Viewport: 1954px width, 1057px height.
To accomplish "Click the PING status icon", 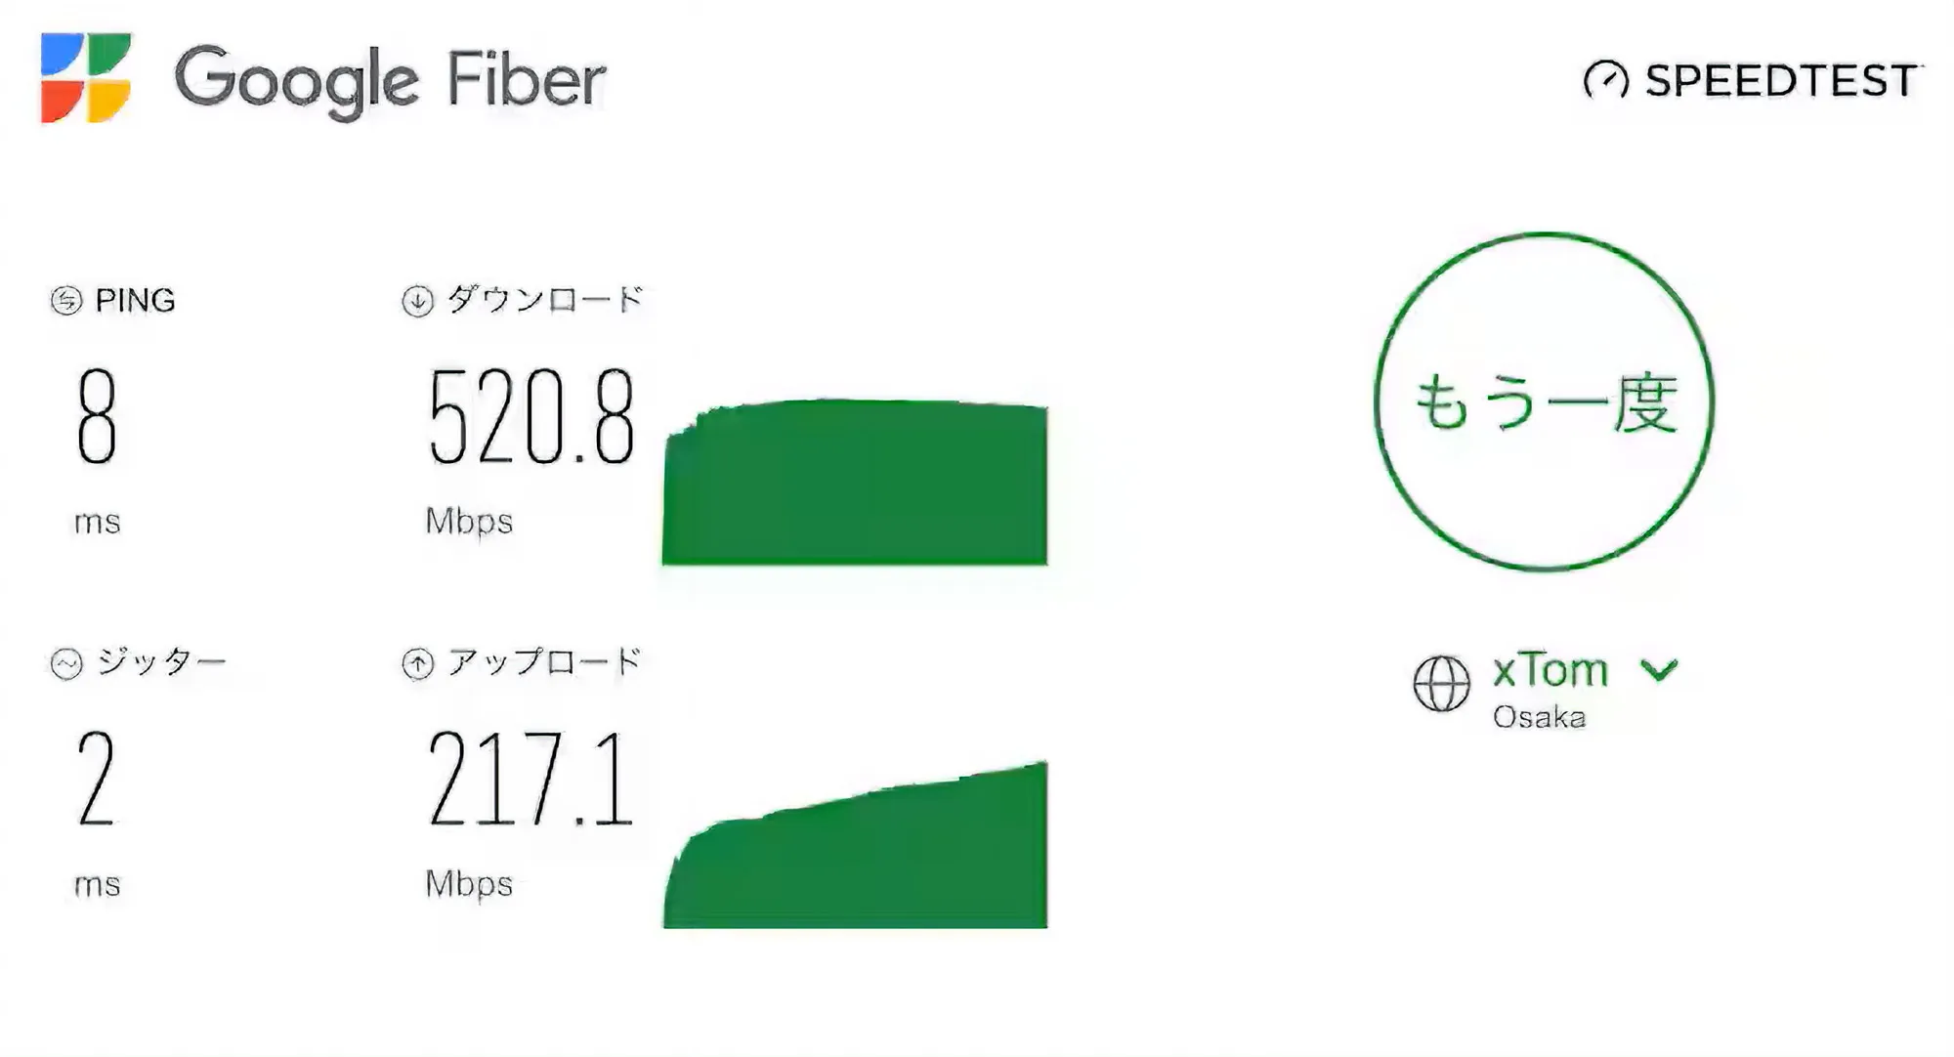I will 64,301.
